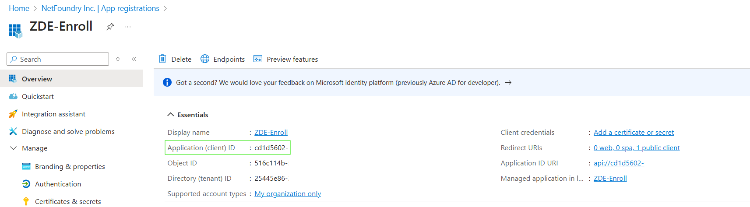Click the Directory (tenant) ID label
The width and height of the screenshot is (750, 207).
pyautogui.click(x=199, y=178)
